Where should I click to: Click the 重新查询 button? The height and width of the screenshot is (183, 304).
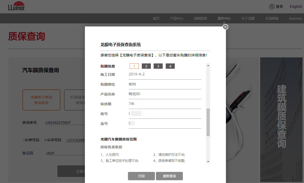pyautogui.click(x=169, y=176)
